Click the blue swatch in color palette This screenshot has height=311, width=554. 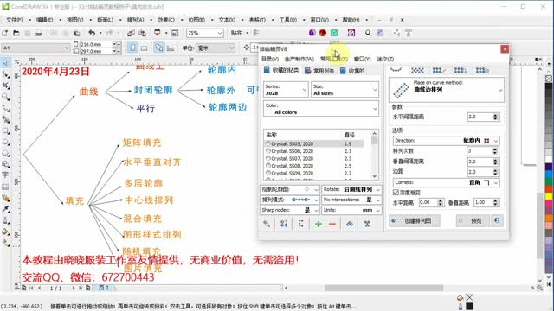[549, 174]
